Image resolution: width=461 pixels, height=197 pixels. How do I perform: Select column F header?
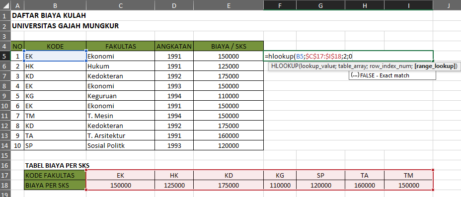[x=280, y=5]
